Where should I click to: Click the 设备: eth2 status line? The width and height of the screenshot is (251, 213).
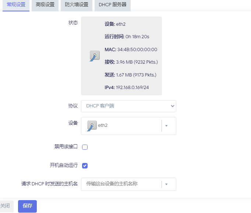click(115, 24)
